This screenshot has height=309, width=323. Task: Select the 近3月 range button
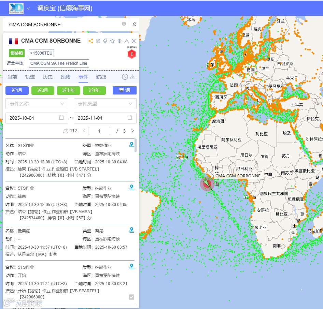pos(43,90)
